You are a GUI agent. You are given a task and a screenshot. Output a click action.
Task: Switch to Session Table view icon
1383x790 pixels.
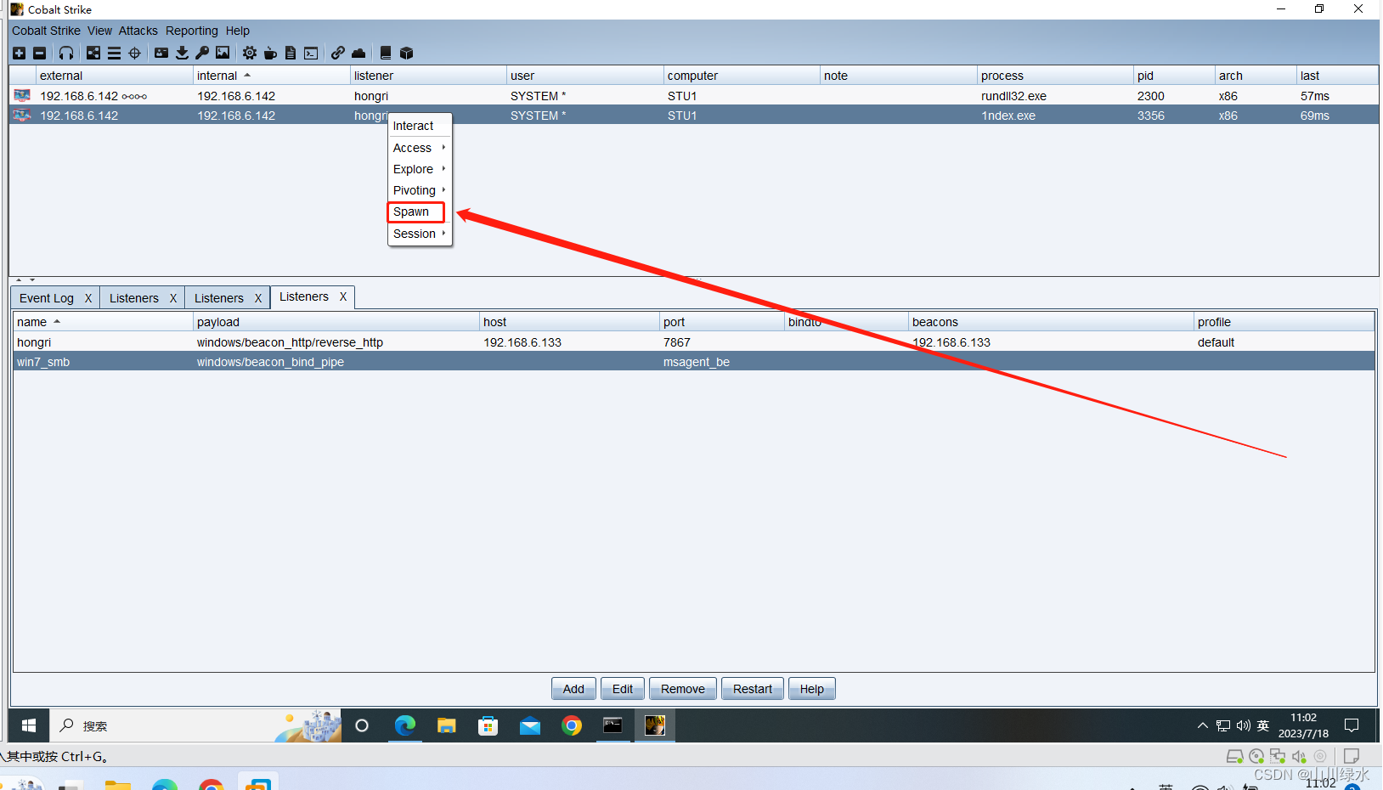pyautogui.click(x=114, y=53)
